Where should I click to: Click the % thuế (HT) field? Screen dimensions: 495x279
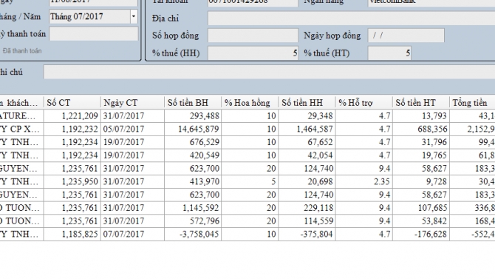point(389,53)
